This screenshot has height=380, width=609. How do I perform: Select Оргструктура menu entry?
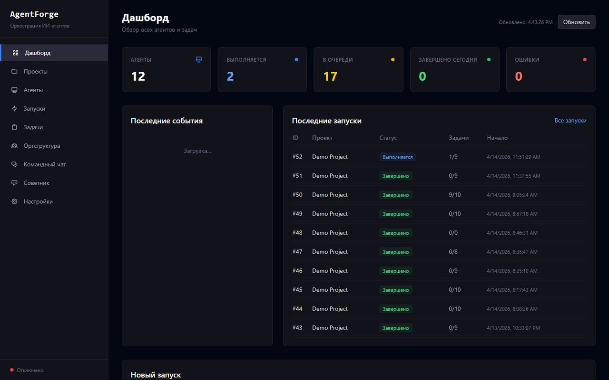point(54,146)
